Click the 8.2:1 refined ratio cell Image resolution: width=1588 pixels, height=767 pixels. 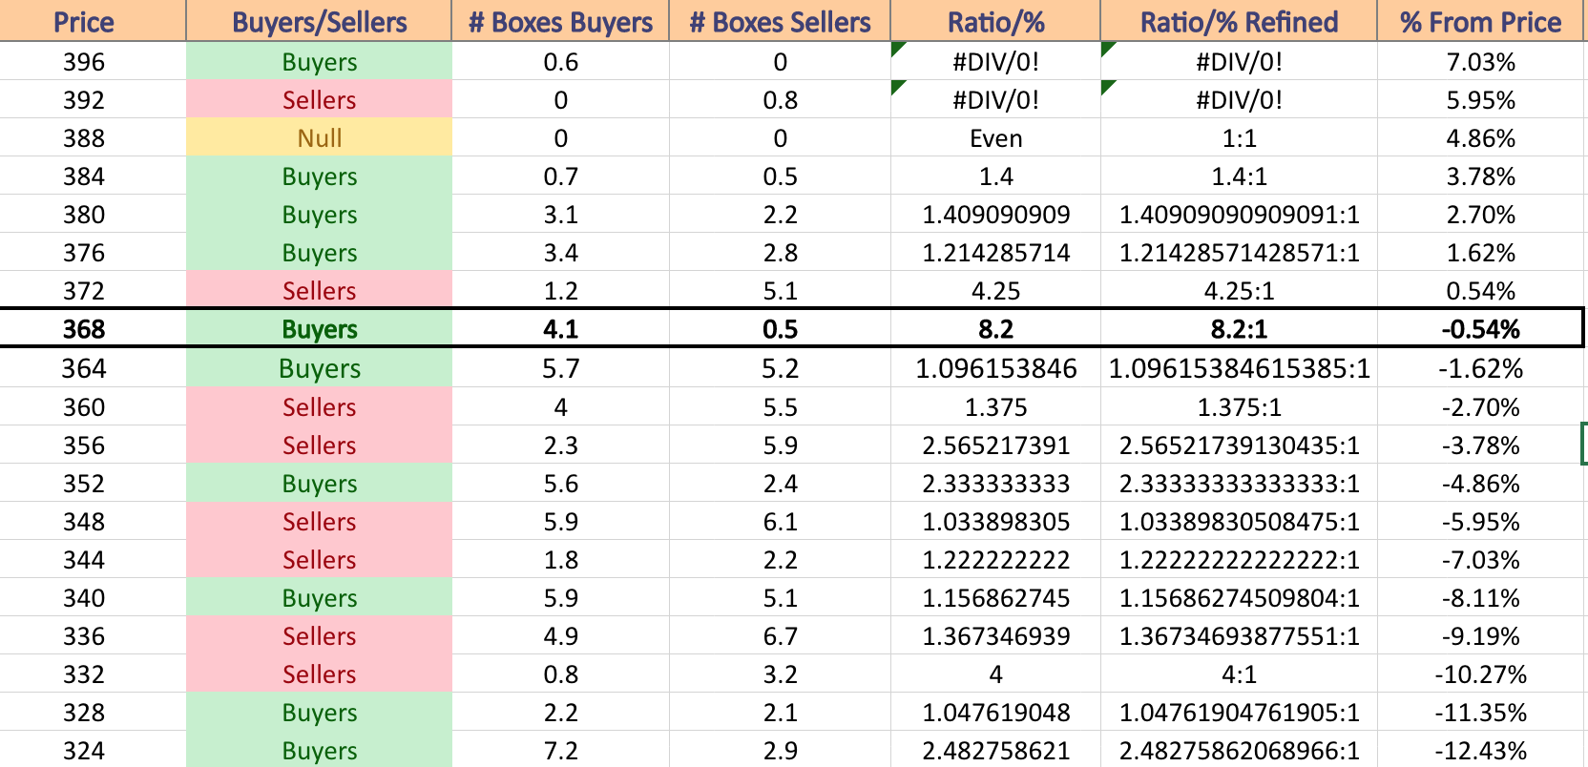point(1239,329)
